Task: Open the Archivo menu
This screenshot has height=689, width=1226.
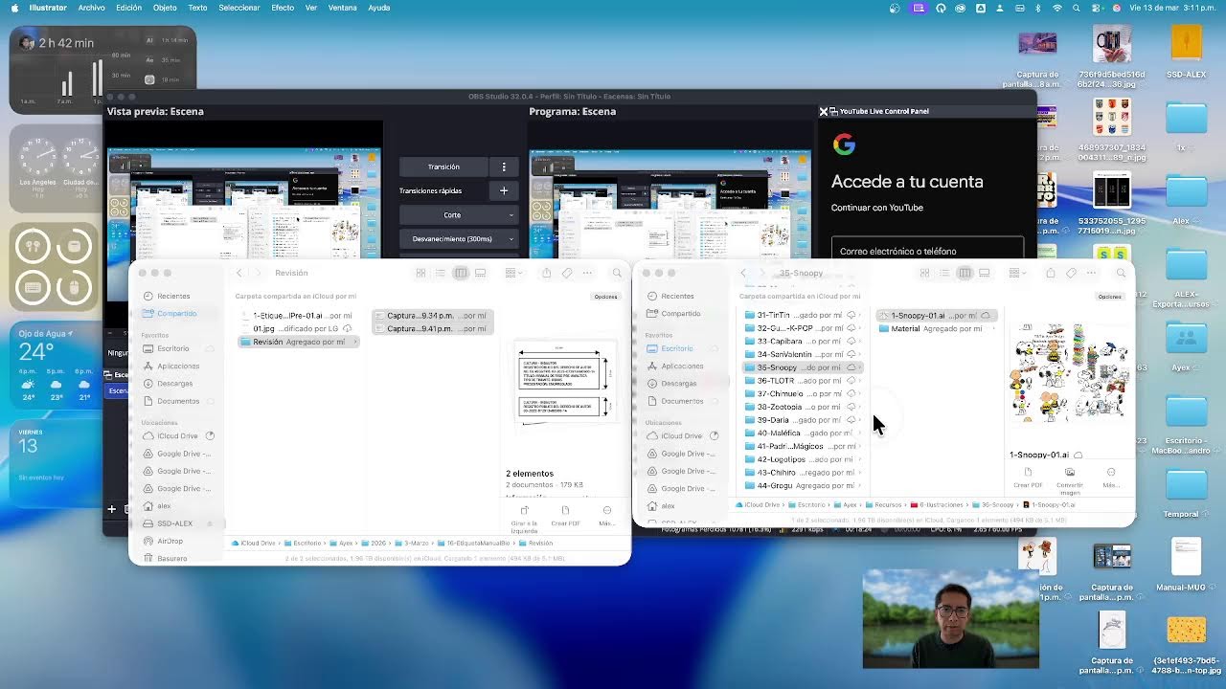Action: (x=92, y=8)
